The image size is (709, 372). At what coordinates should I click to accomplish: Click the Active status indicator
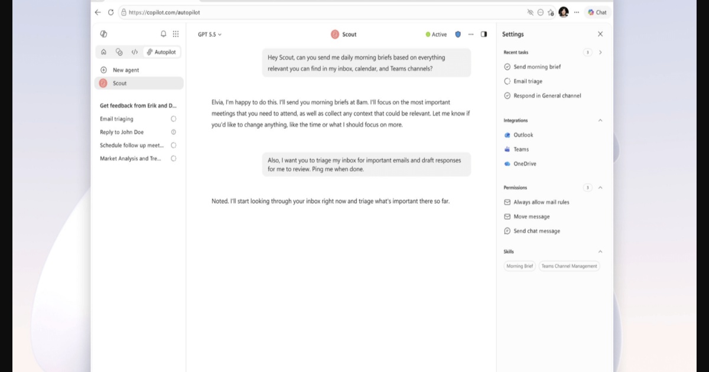(436, 34)
